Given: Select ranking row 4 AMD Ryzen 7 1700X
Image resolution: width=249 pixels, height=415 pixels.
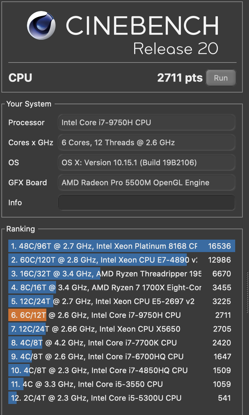Looking at the screenshot, I should [122, 288].
